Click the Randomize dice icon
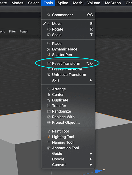 [49, 111]
